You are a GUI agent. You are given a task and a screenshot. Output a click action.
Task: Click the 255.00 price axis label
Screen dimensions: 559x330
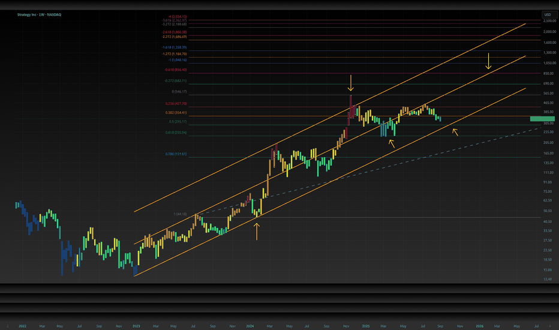548,132
